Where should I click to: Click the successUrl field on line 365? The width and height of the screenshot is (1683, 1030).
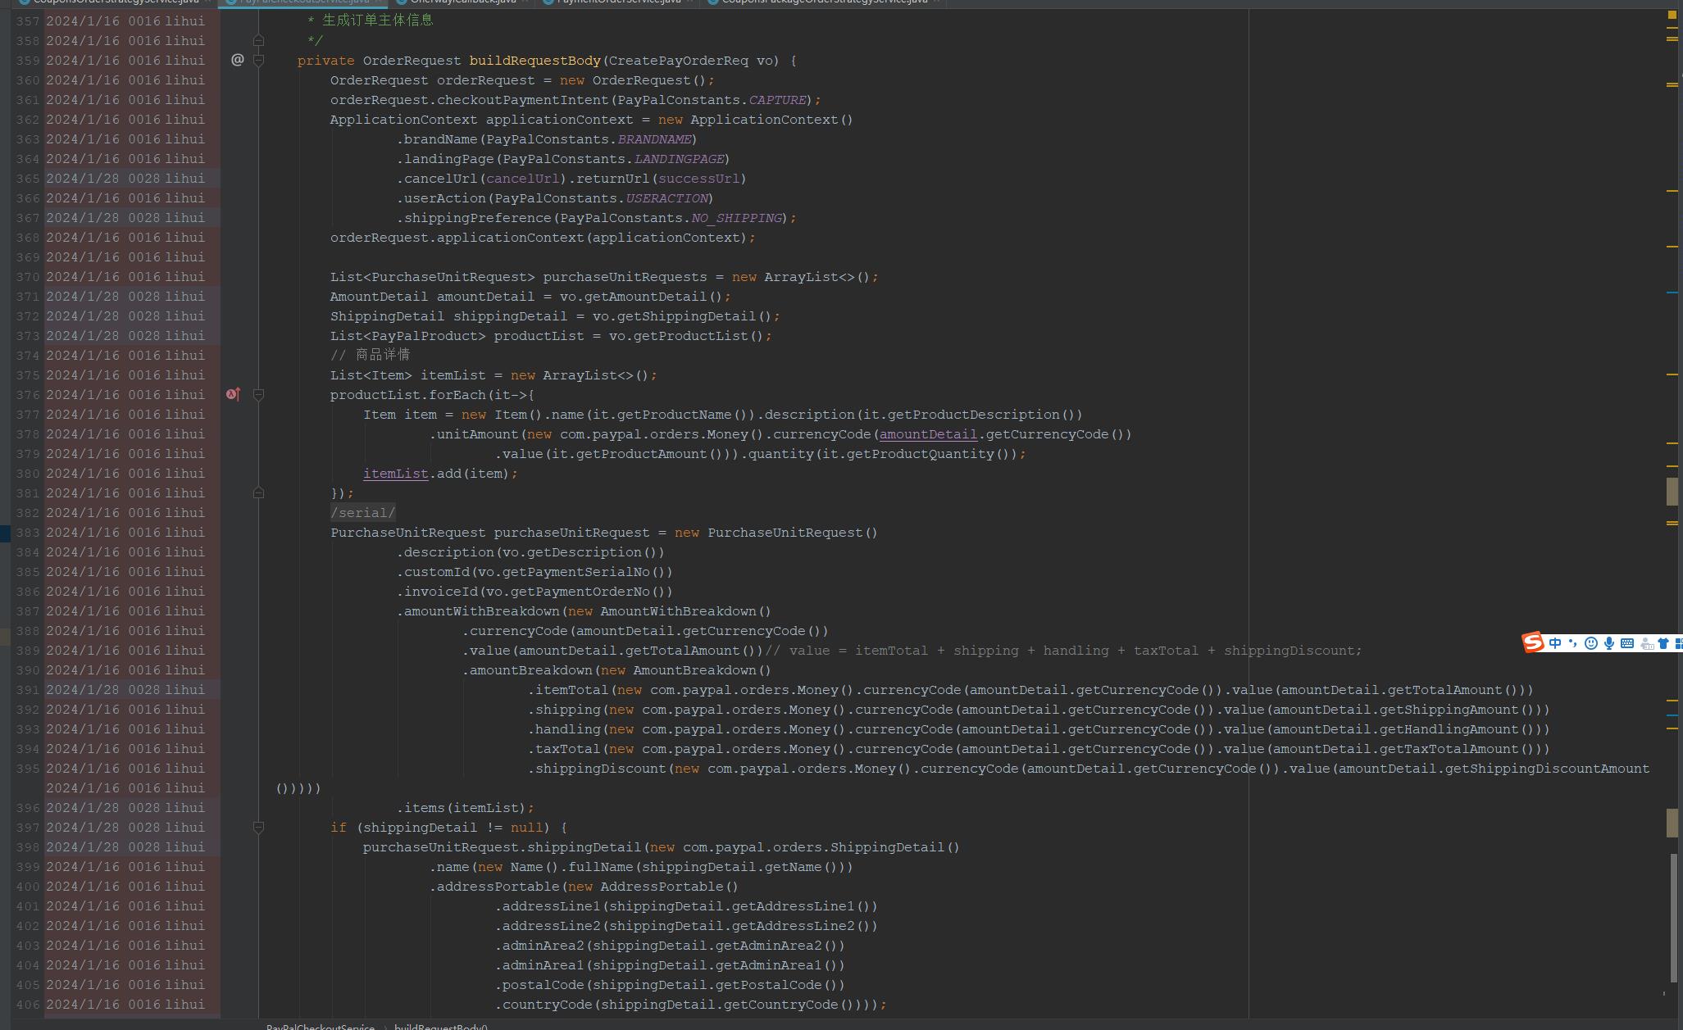coord(699,179)
